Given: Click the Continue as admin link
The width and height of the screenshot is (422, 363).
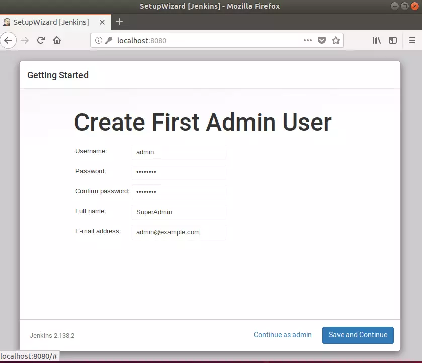Looking at the screenshot, I should [x=283, y=335].
